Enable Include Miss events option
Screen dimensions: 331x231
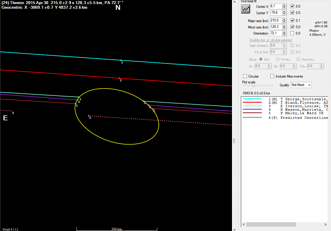(272, 76)
